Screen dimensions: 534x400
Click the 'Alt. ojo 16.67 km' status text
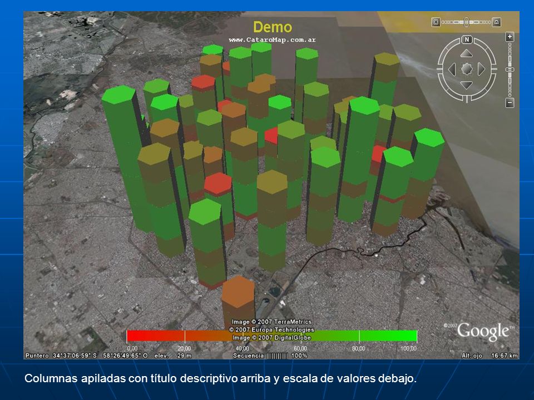(x=489, y=356)
